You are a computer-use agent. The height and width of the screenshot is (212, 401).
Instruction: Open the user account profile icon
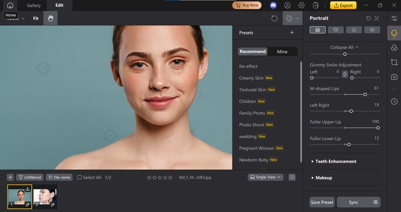[x=287, y=5]
